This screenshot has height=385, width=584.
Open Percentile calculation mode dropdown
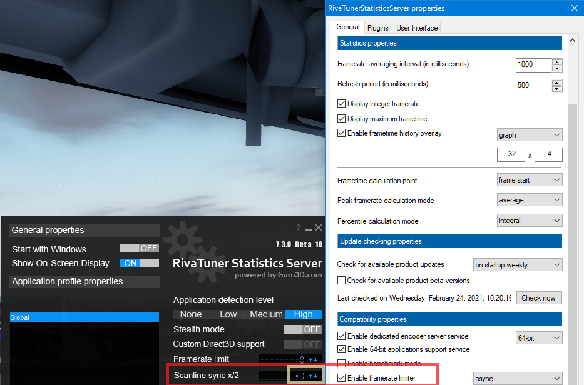(530, 221)
